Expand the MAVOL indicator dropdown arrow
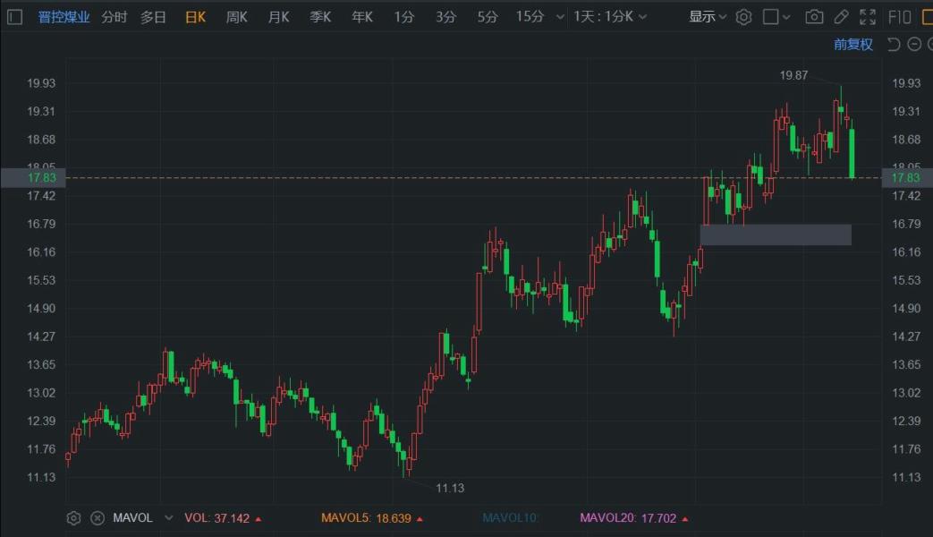 (168, 518)
